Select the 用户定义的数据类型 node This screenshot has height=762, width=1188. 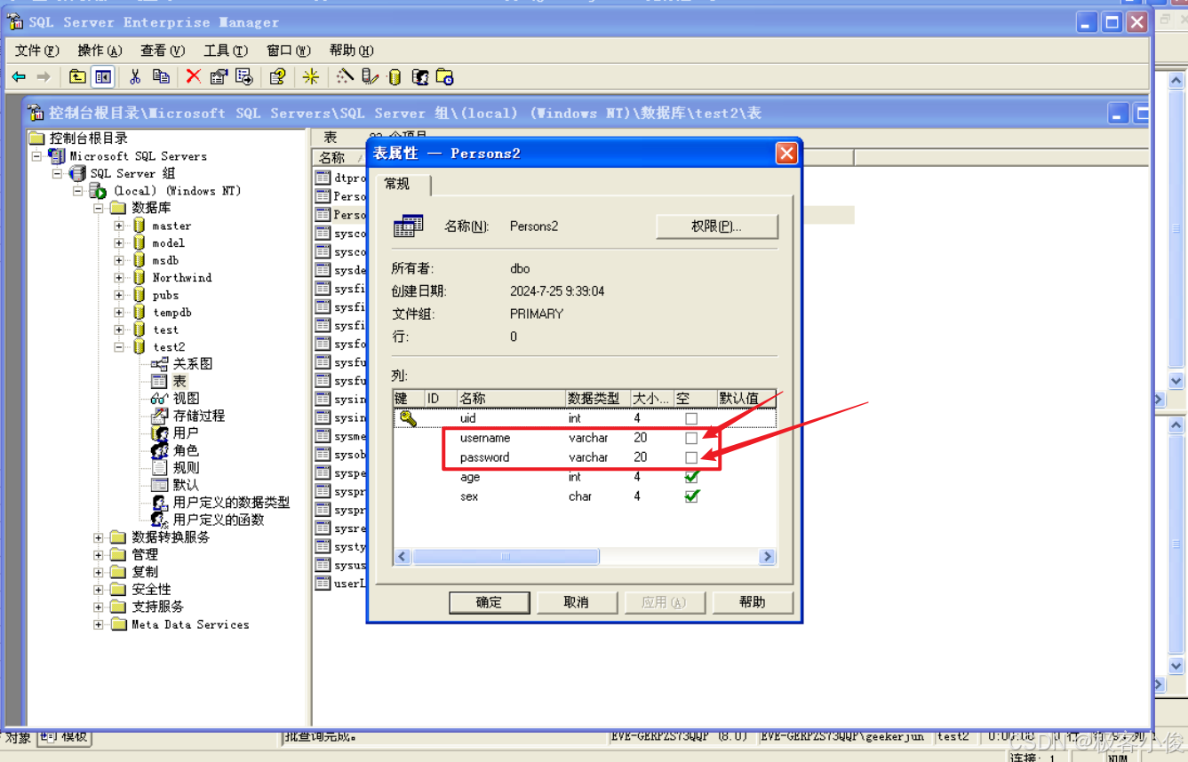pos(231,503)
